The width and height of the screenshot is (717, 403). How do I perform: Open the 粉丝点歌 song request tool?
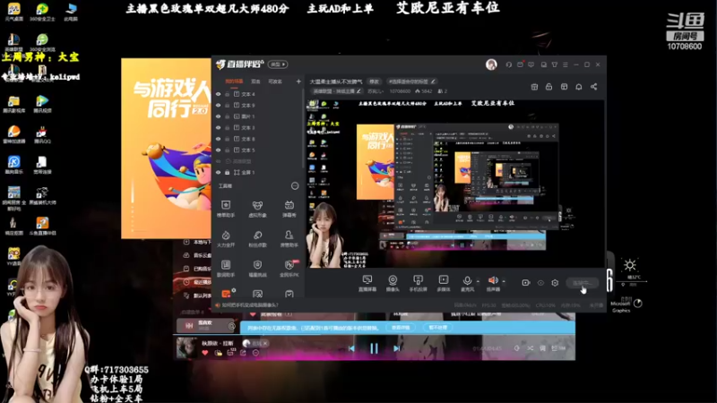257,238
